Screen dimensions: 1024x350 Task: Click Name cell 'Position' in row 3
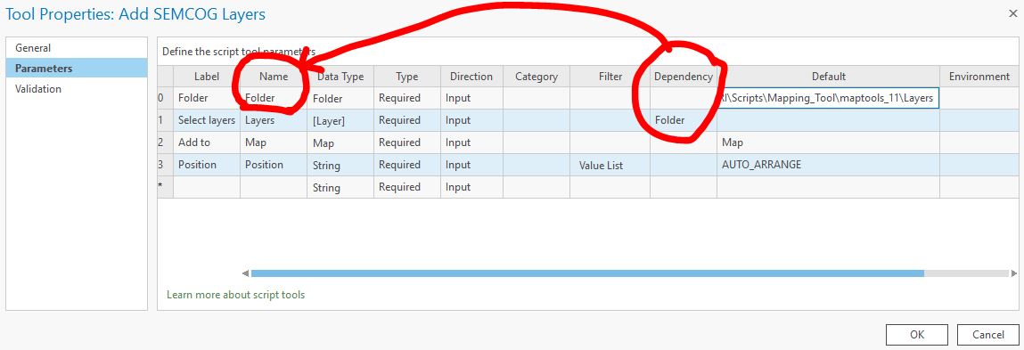[x=274, y=165]
